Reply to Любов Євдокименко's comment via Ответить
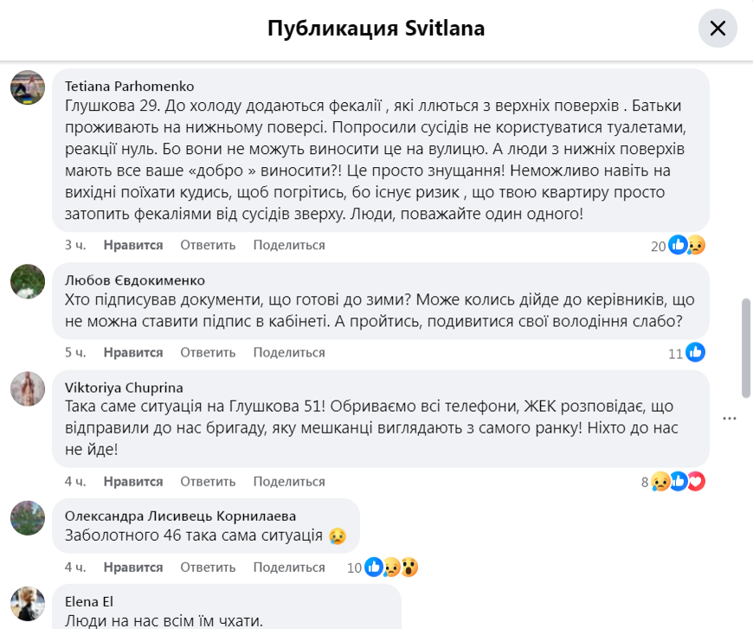 coord(208,352)
